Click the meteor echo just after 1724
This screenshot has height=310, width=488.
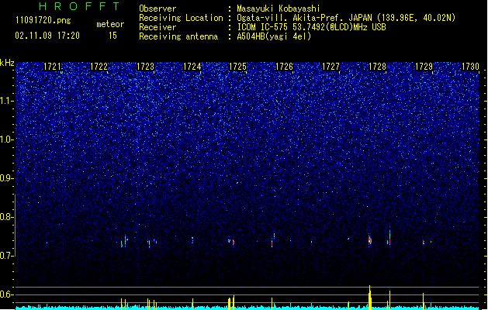point(192,239)
